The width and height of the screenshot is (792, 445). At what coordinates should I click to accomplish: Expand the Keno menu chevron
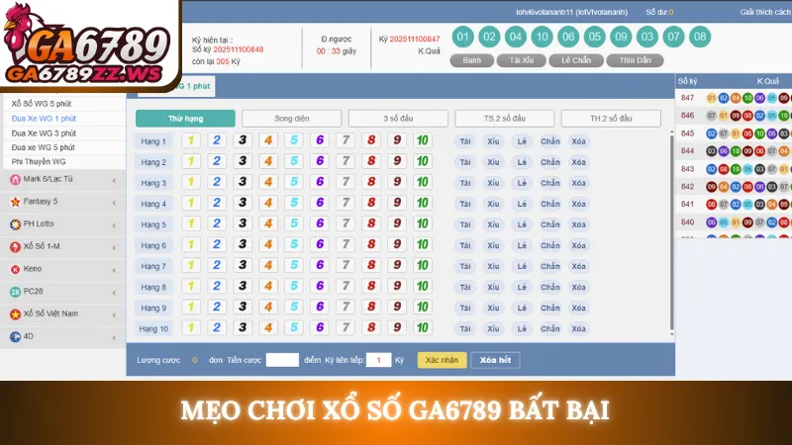click(114, 270)
